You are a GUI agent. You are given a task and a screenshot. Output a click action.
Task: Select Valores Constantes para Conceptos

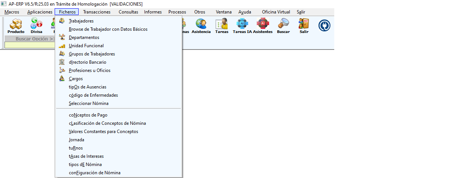[x=118, y=132]
